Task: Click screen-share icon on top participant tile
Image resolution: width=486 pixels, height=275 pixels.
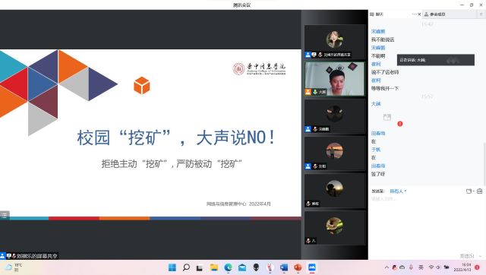Action: (x=314, y=55)
